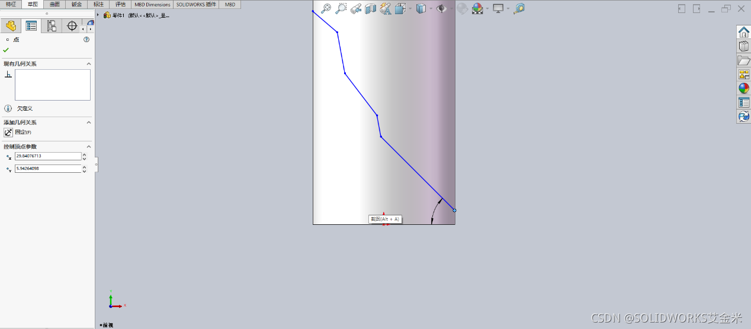Confirm the point with the green checkmark
Image resolution: width=751 pixels, height=329 pixels.
pos(6,50)
